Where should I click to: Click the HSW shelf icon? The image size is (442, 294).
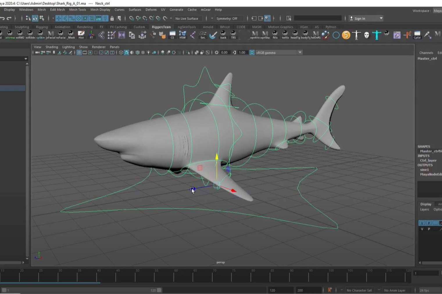point(182,35)
